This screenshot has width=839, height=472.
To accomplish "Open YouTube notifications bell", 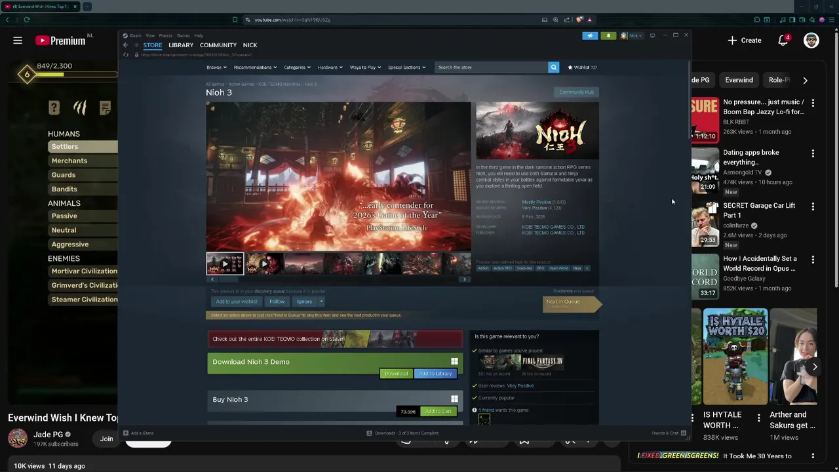I will click(x=783, y=41).
